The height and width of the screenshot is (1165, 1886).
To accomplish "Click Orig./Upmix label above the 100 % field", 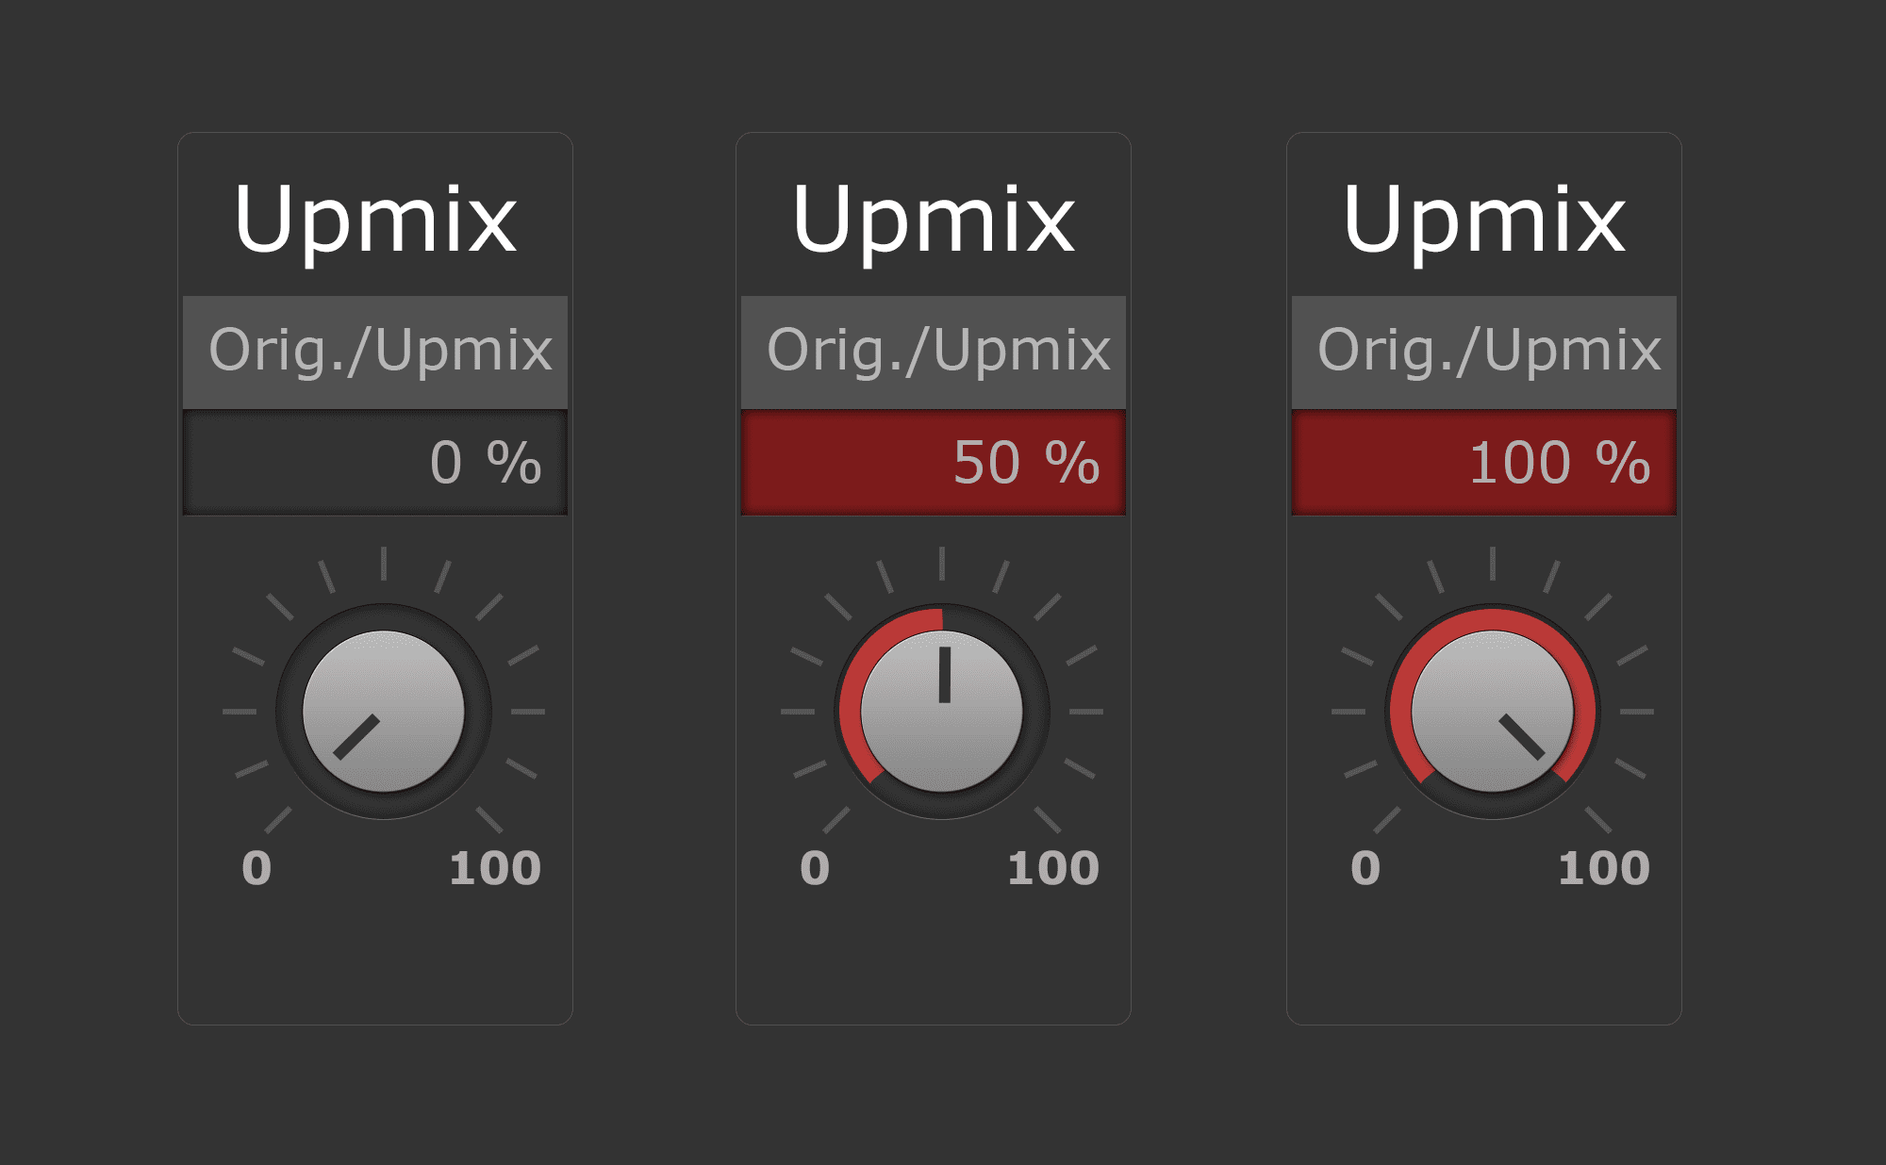I will (x=1488, y=351).
